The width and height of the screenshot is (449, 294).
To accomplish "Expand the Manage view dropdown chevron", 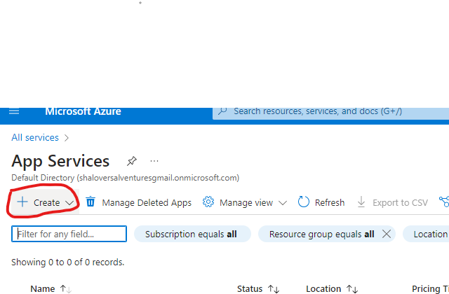I will click(283, 202).
